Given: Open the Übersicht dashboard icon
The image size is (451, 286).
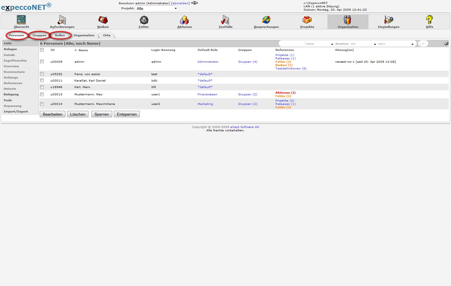Looking at the screenshot, I should point(21,20).
